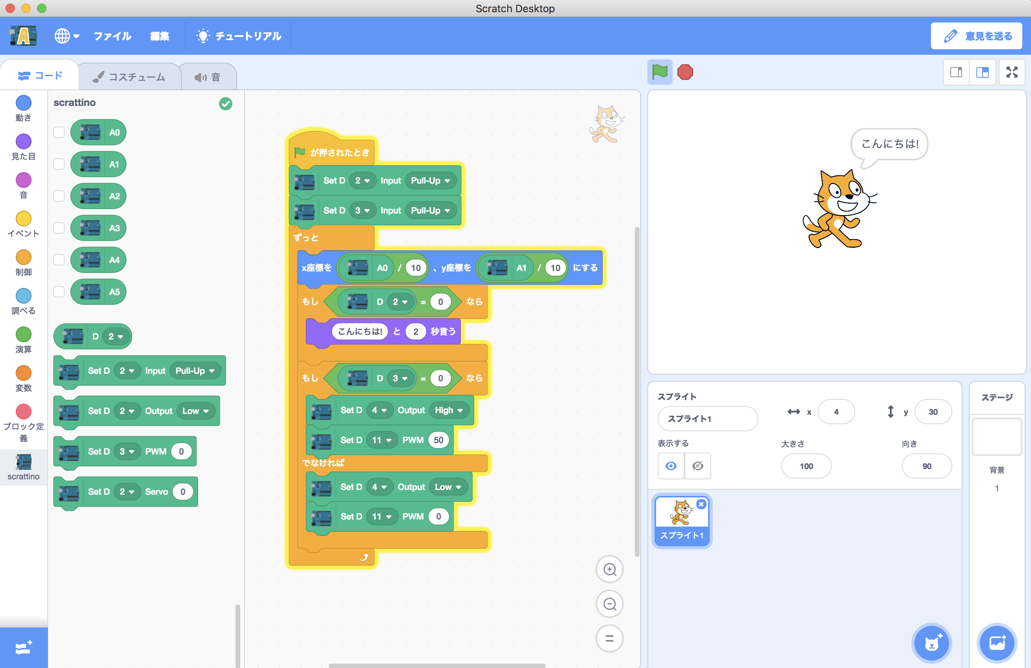Open the Pull-Up dropdown on Set D 3

click(430, 211)
